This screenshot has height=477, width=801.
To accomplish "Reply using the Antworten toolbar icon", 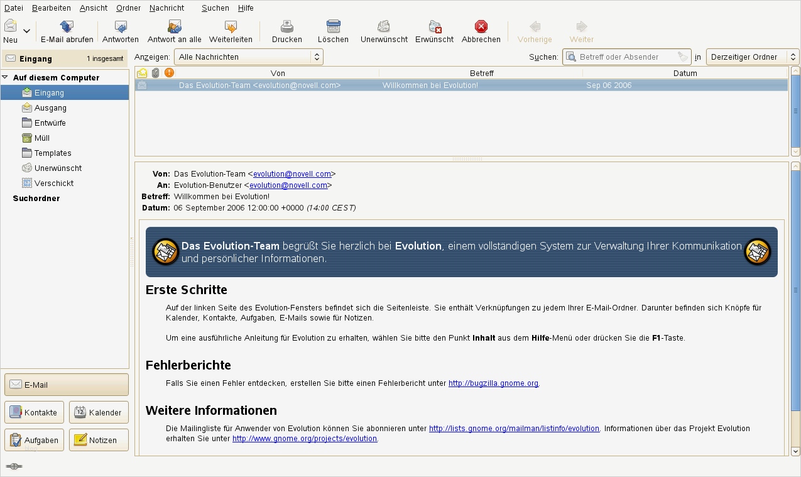I will 121,26.
